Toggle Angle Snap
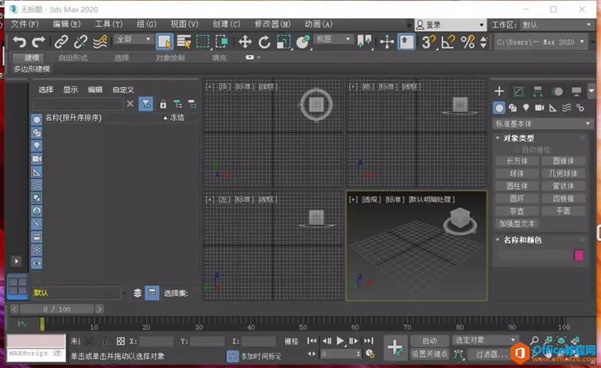This screenshot has width=601, height=368. pyautogui.click(x=448, y=41)
